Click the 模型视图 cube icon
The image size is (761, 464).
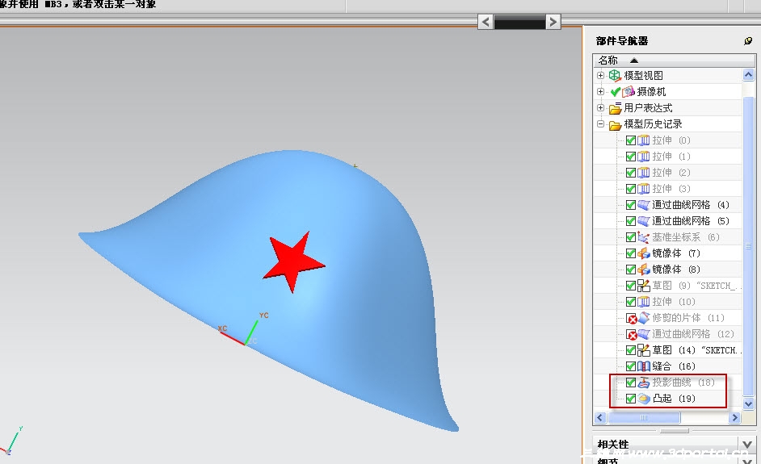(615, 75)
